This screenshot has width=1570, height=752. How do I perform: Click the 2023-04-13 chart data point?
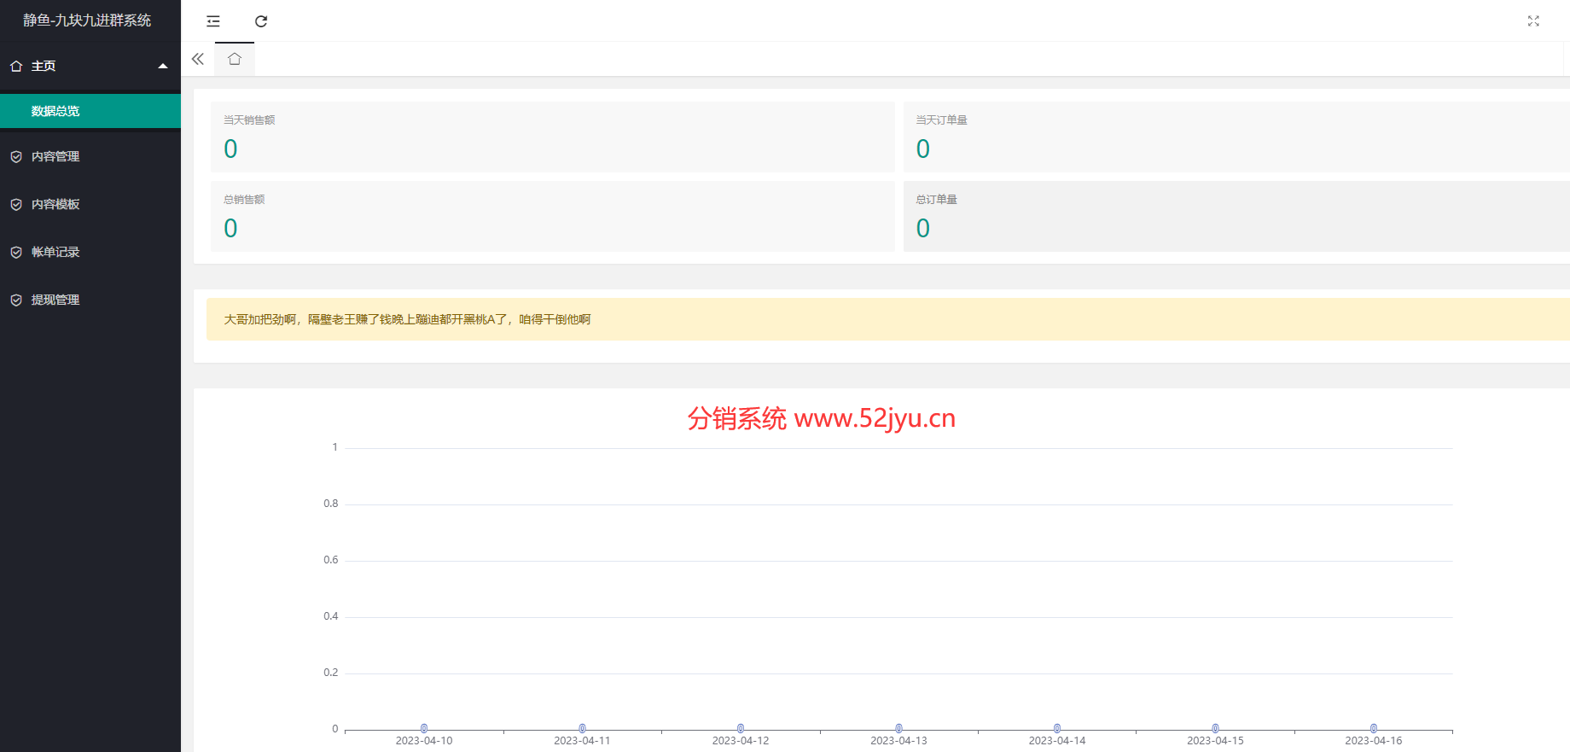tap(898, 728)
